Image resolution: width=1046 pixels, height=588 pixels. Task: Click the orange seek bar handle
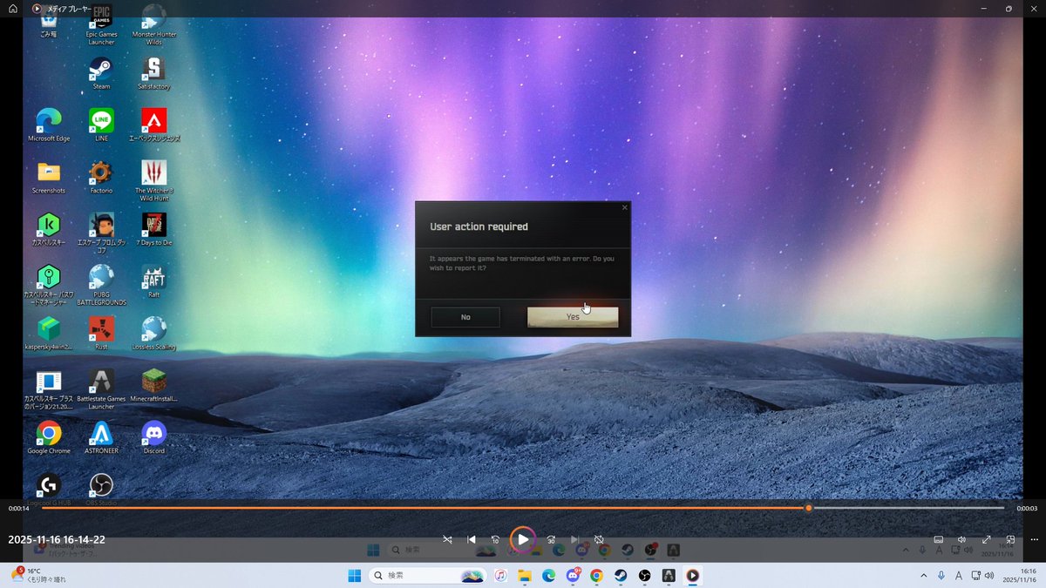point(808,508)
